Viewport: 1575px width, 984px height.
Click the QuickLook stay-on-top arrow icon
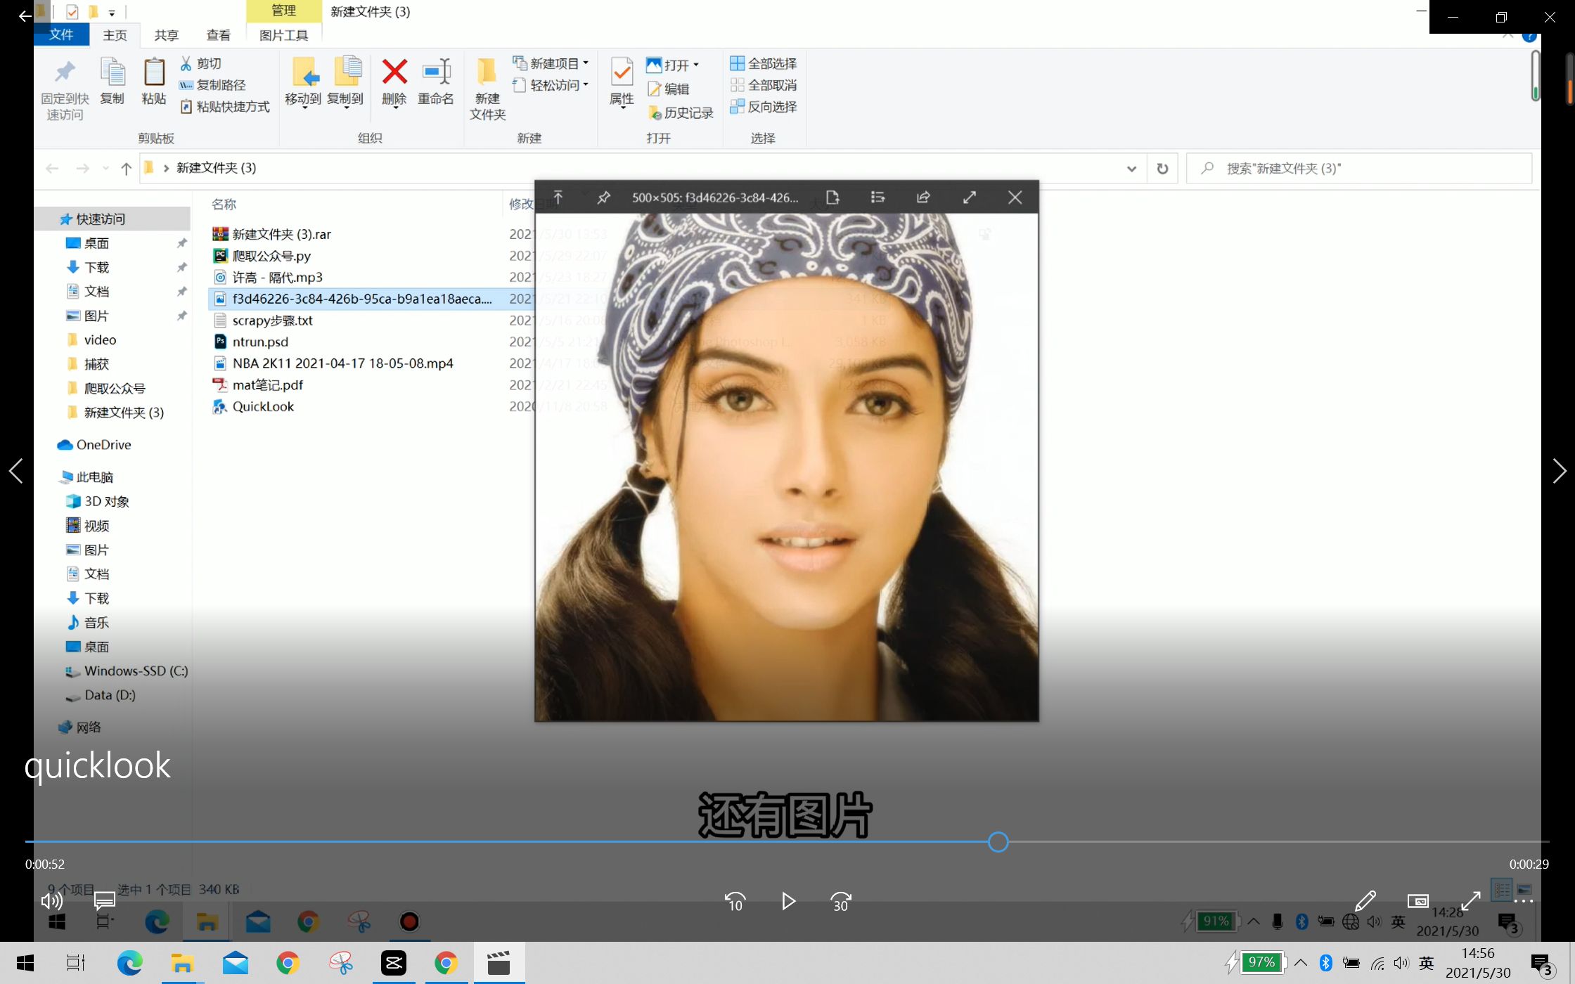558,198
